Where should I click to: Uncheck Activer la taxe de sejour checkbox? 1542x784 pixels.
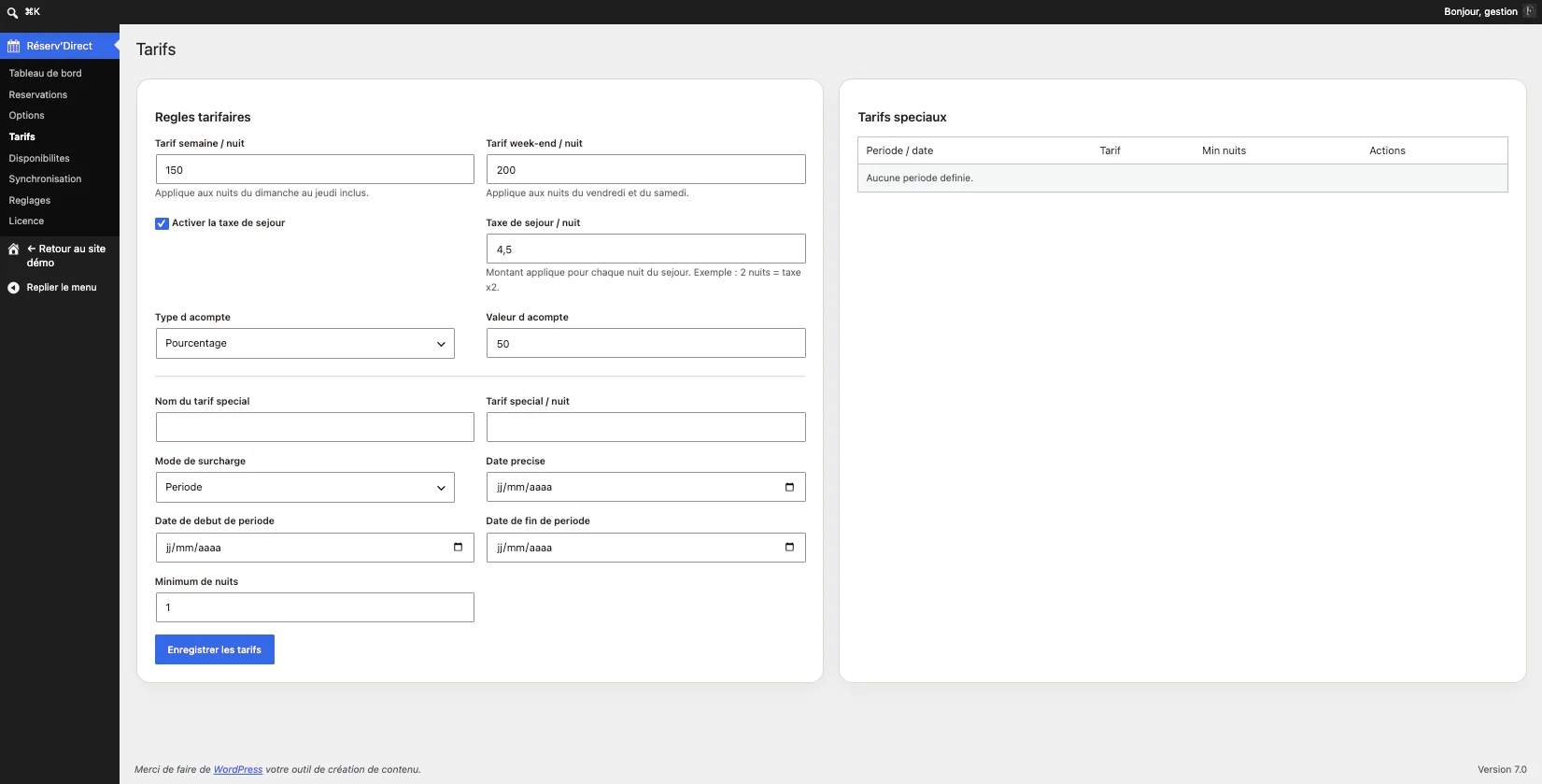[162, 223]
